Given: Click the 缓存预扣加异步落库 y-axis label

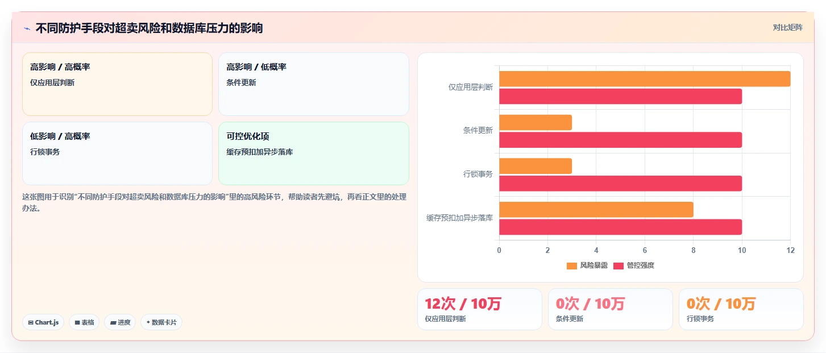Looking at the screenshot, I should point(460,218).
